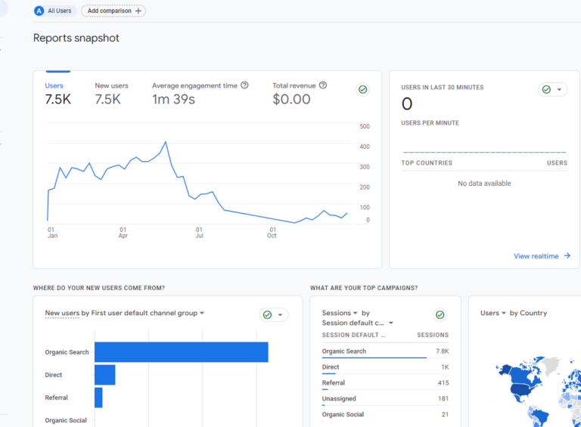Click the Organic Search bar in chart
This screenshot has height=427, width=581.
pos(182,352)
